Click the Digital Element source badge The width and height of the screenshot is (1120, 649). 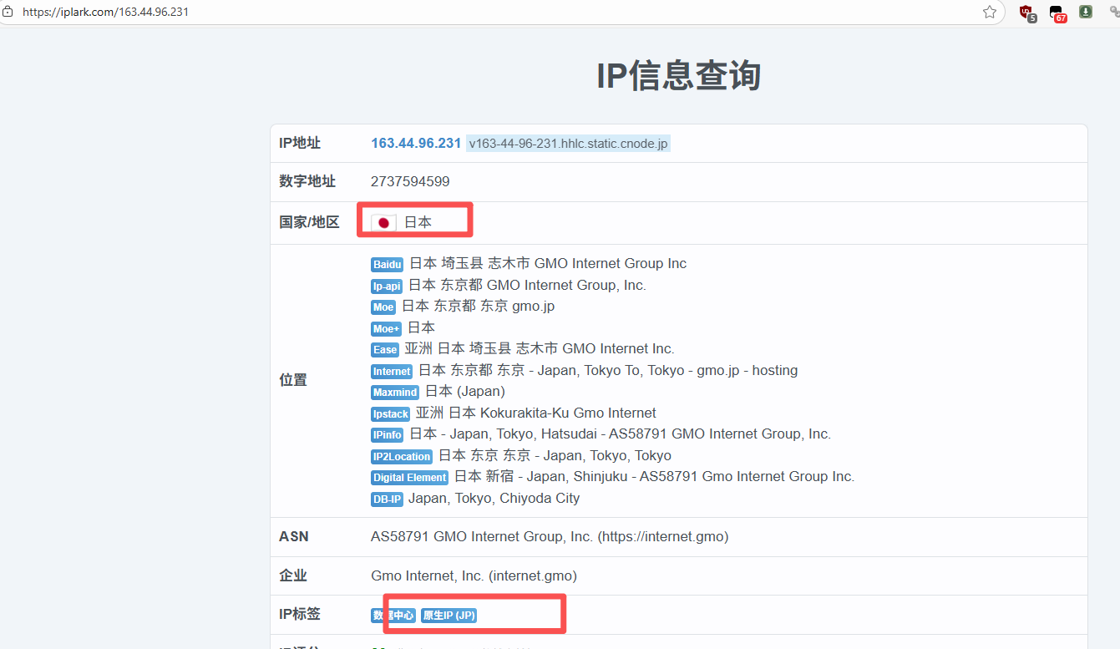[409, 478]
